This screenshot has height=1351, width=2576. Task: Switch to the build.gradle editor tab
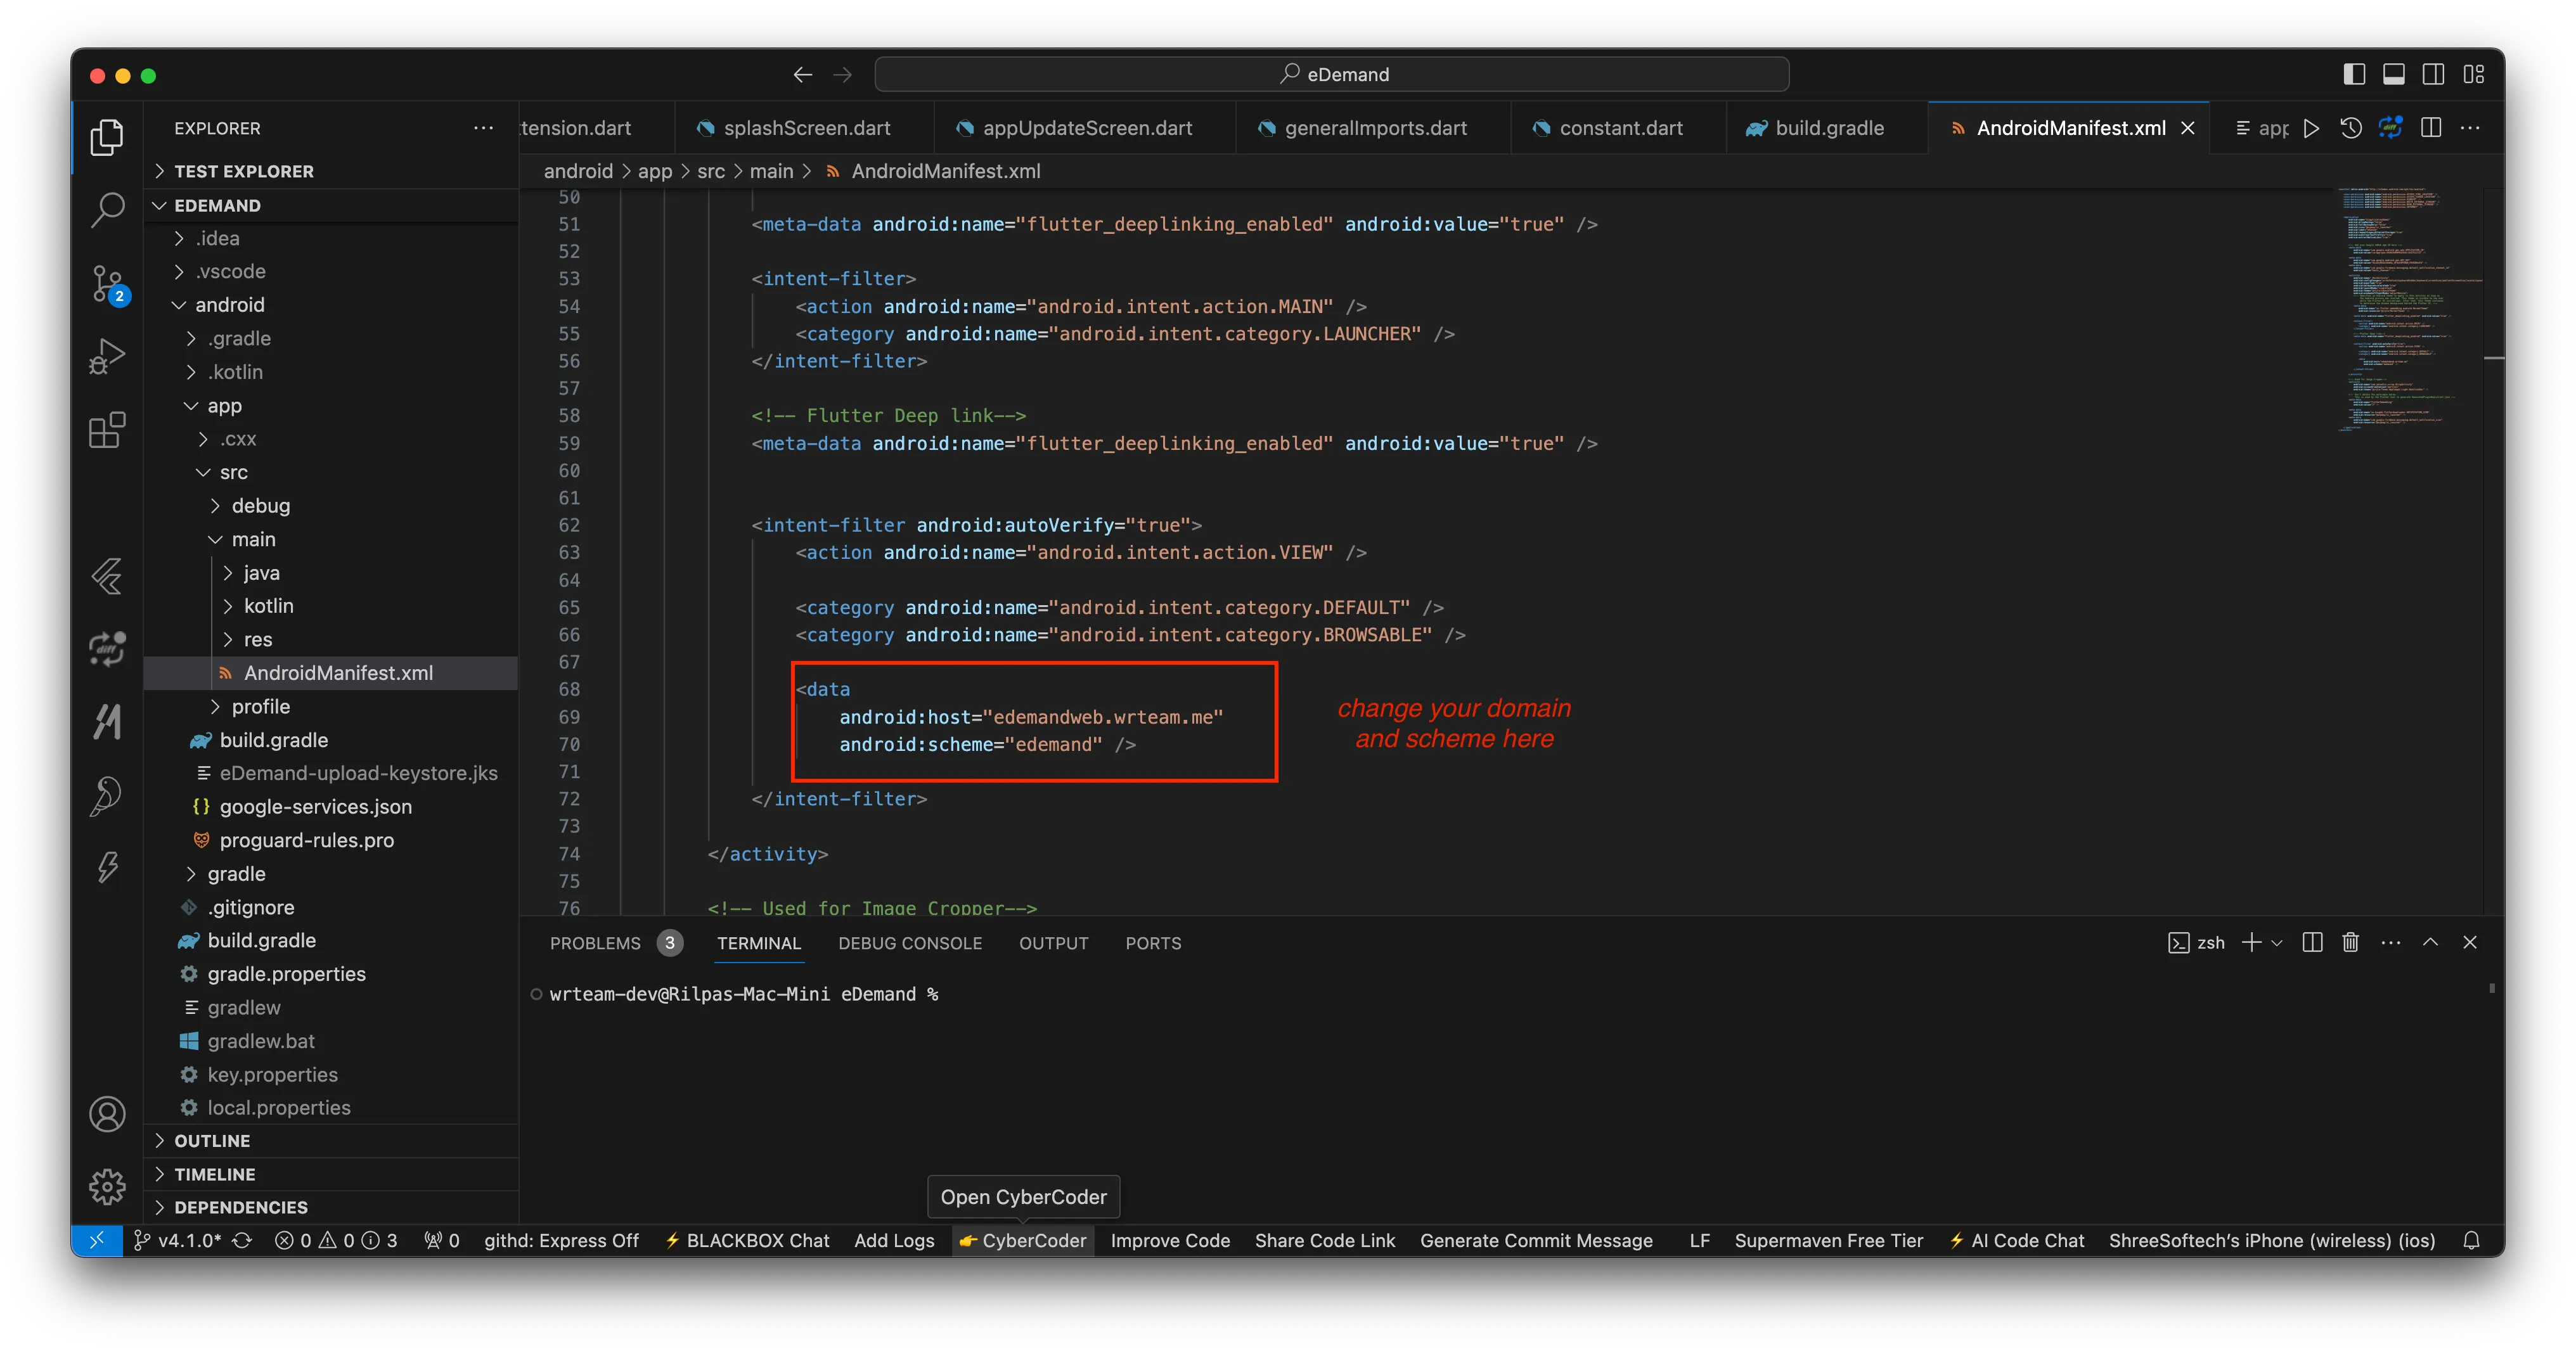tap(1828, 128)
